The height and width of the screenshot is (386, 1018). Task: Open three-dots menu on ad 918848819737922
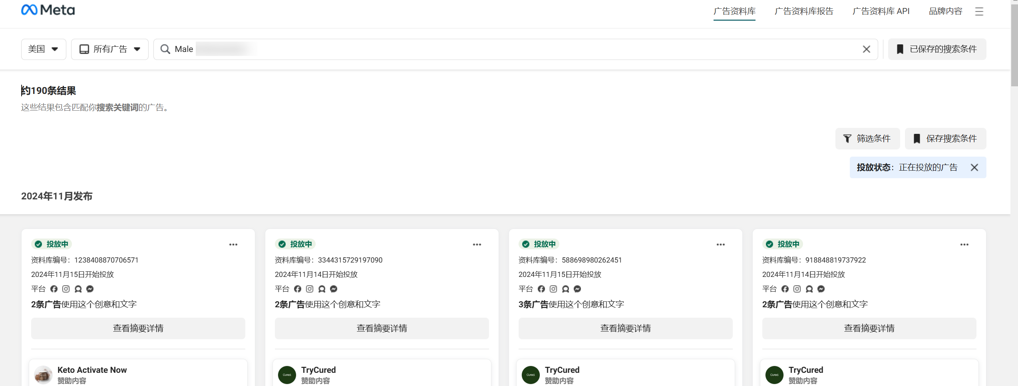pos(964,245)
